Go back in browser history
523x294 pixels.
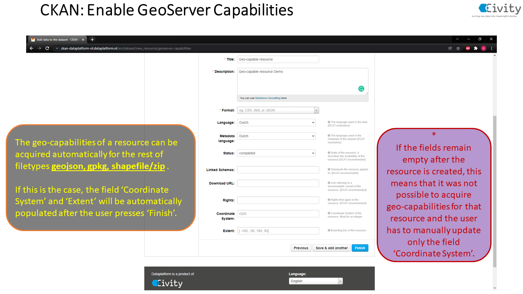pyautogui.click(x=31, y=48)
